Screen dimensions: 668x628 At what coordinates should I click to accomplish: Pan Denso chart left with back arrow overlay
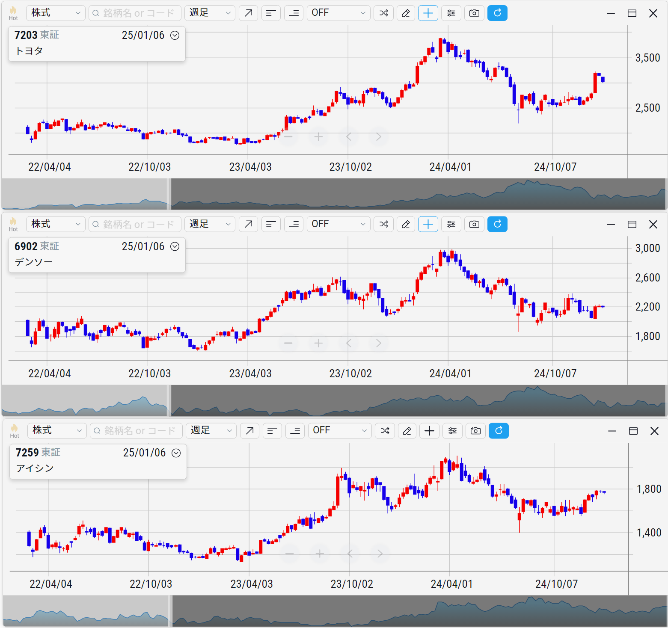349,343
